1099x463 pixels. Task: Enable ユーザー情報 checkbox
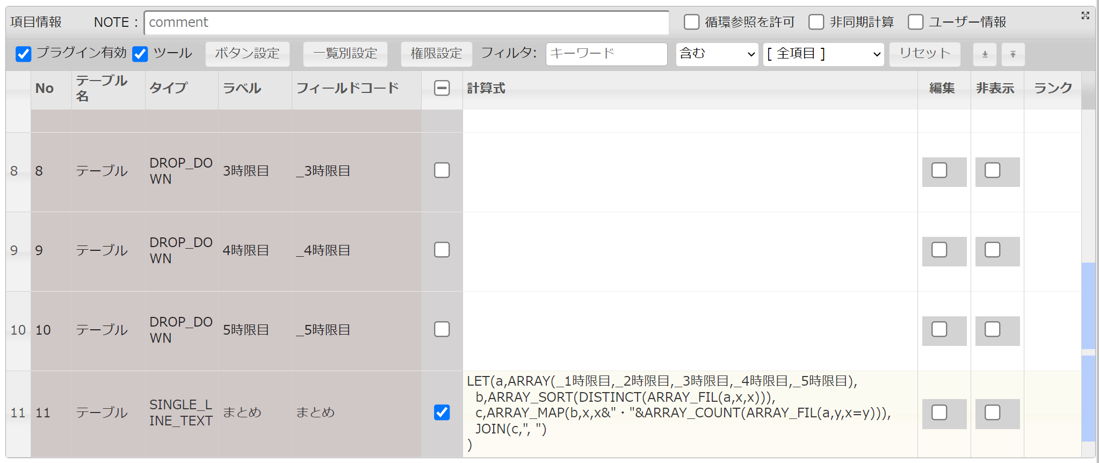[915, 22]
